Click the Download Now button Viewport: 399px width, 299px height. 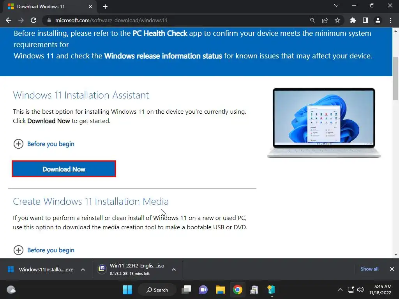[64, 169]
